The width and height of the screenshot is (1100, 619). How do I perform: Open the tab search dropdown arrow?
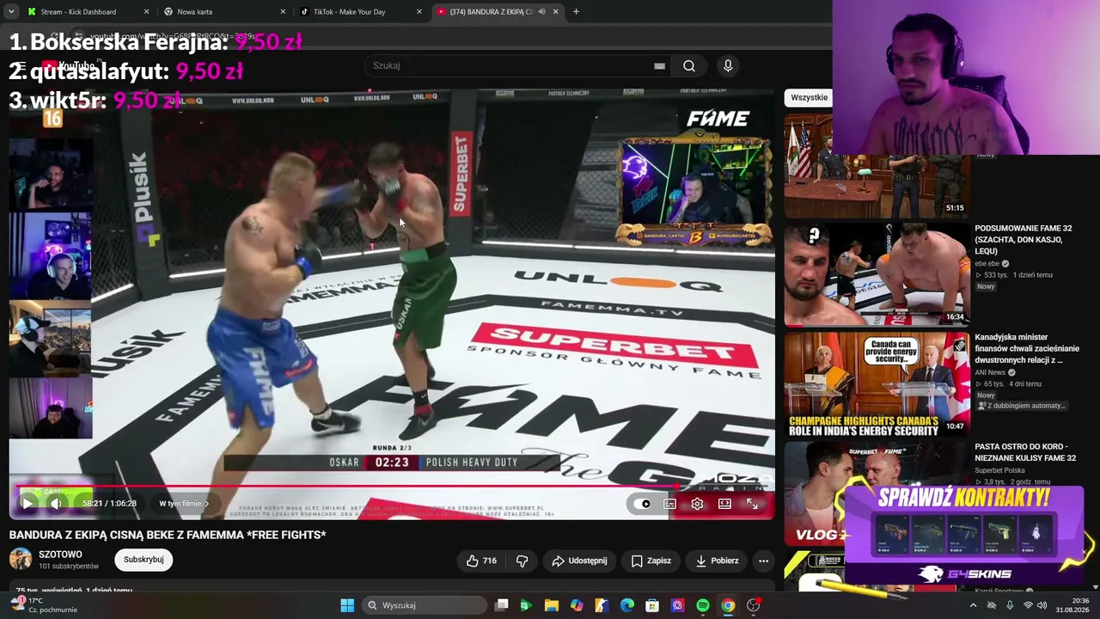(11, 12)
